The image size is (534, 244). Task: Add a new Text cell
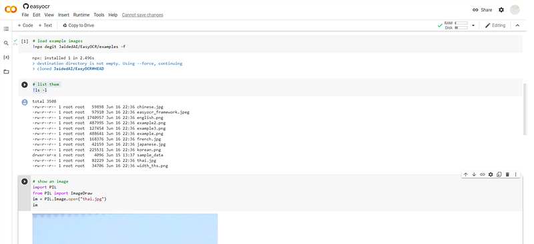(45, 25)
